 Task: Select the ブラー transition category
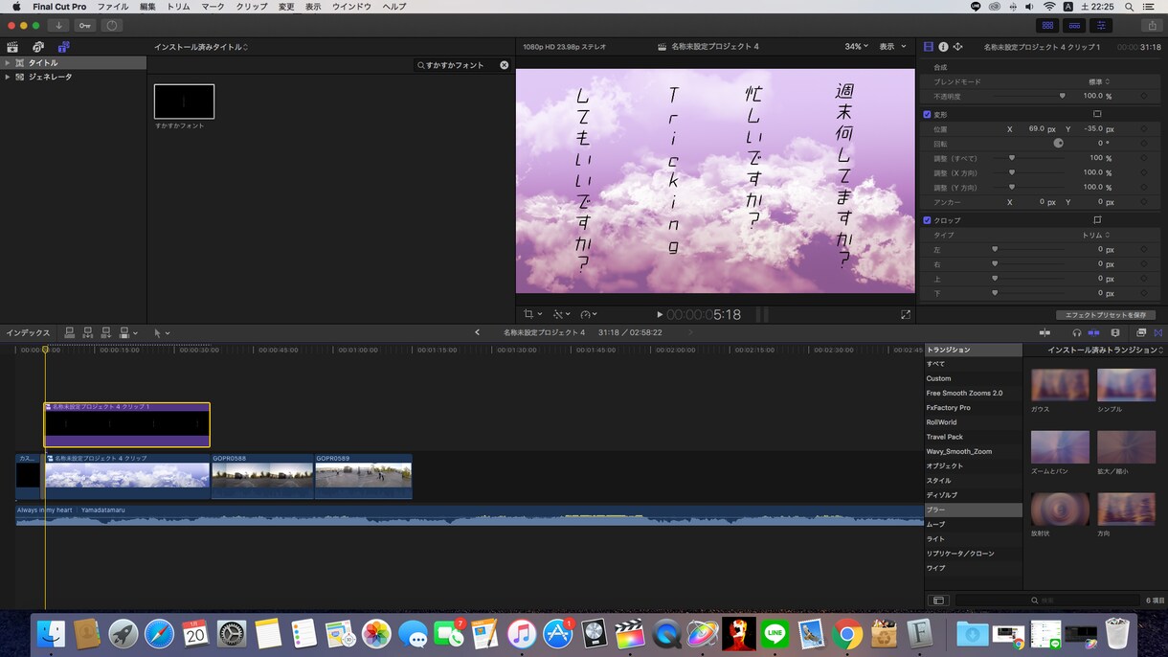(973, 510)
